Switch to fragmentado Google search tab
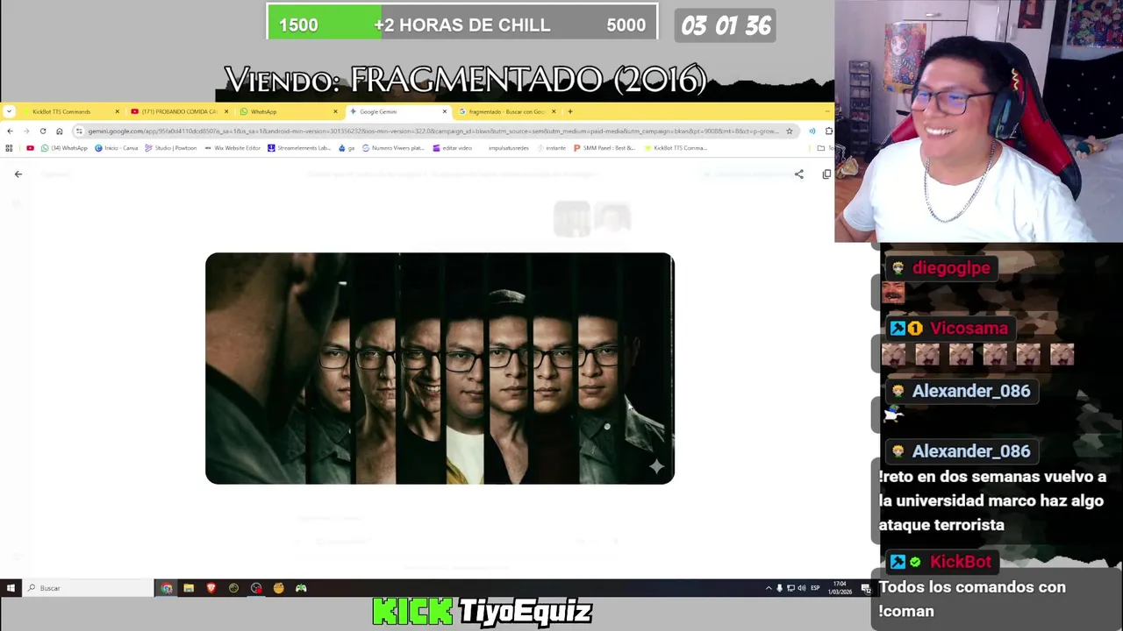1123x631 pixels. [x=506, y=111]
